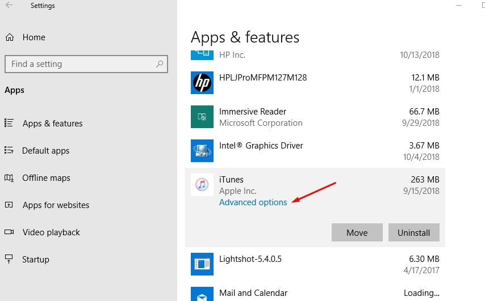Select Lightshot-5.4.0.5 entry

point(250,259)
